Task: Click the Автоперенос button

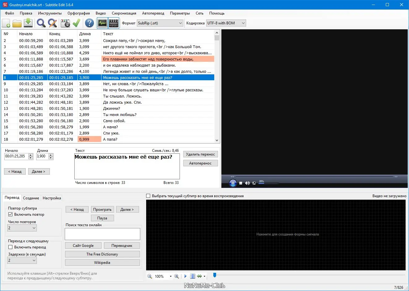Action: coord(200,163)
